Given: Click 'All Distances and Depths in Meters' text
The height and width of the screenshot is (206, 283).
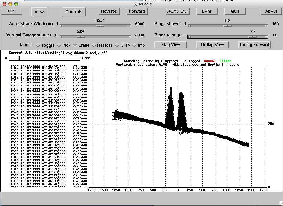Looking at the screenshot, I should tap(206, 65).
